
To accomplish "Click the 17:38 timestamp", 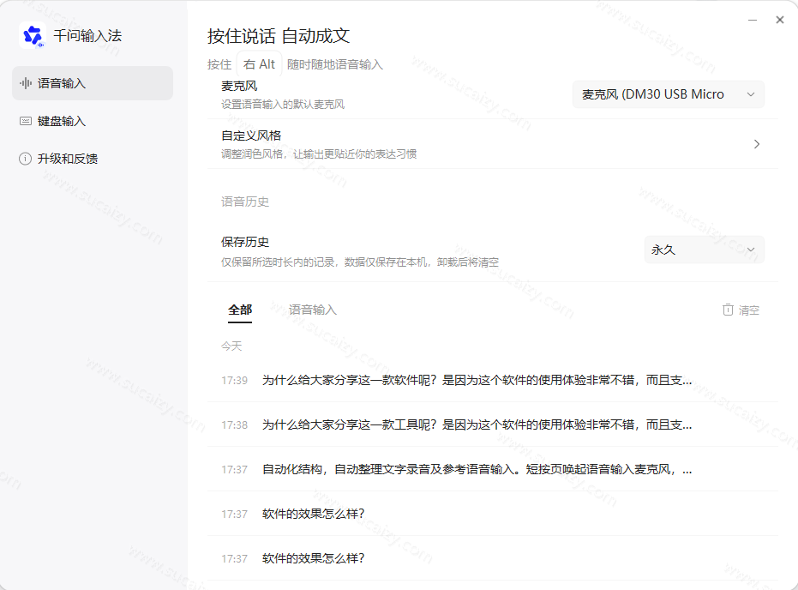I will [234, 425].
